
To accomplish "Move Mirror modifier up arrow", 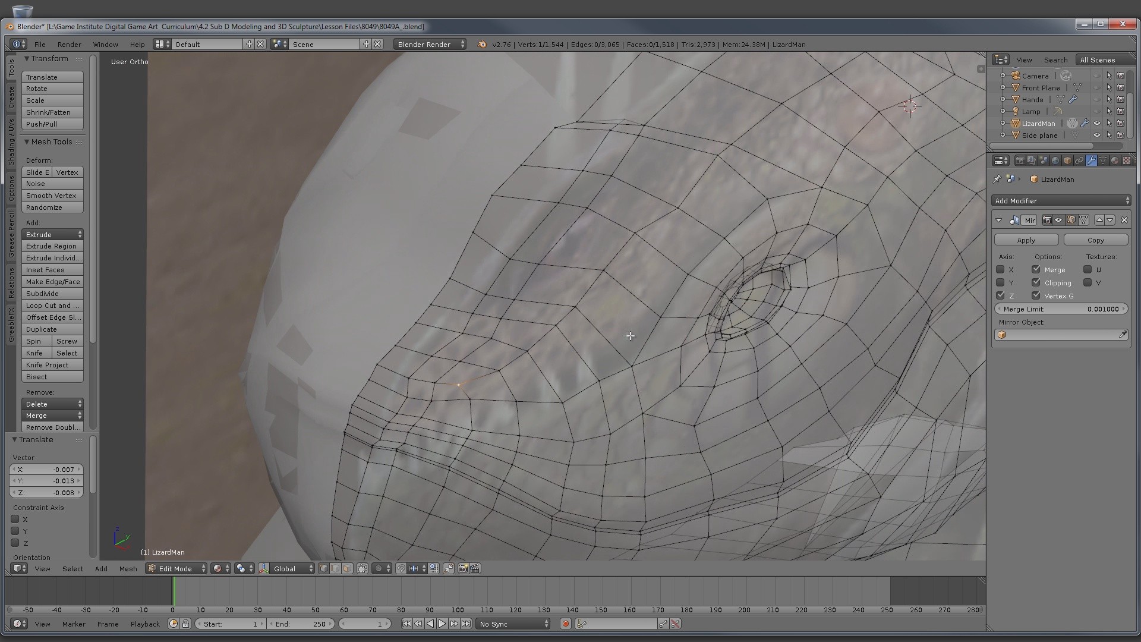I will (1099, 220).
